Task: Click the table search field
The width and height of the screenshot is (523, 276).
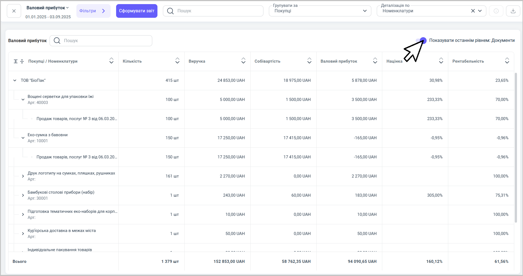Action: 105,41
